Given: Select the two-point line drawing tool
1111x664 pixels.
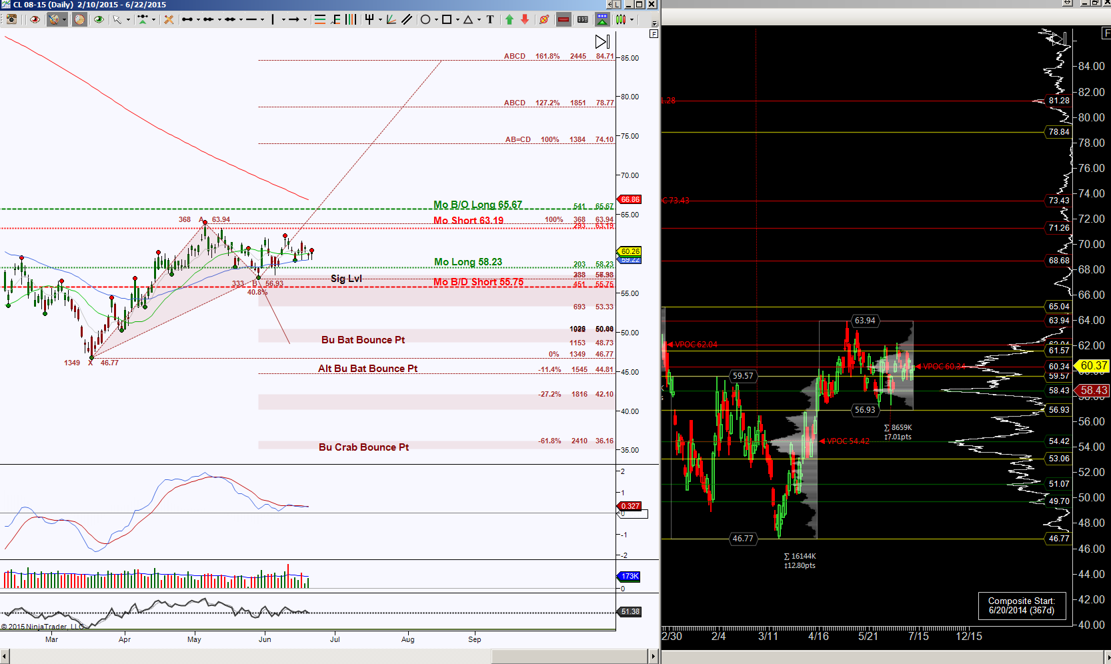Looking at the screenshot, I should 187,19.
